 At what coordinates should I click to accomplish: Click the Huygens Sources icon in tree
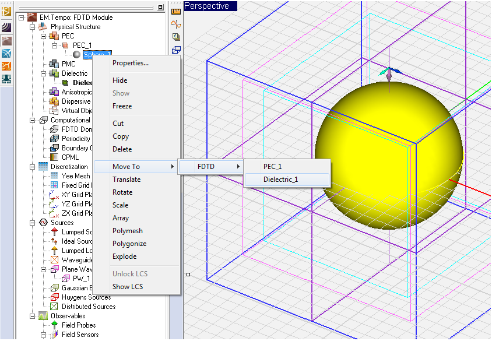click(x=55, y=297)
